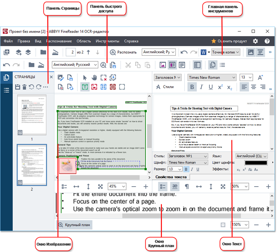The width and height of the screenshot is (277, 252).
Task: Click the scan icon on main toolbar
Action: coord(55,52)
